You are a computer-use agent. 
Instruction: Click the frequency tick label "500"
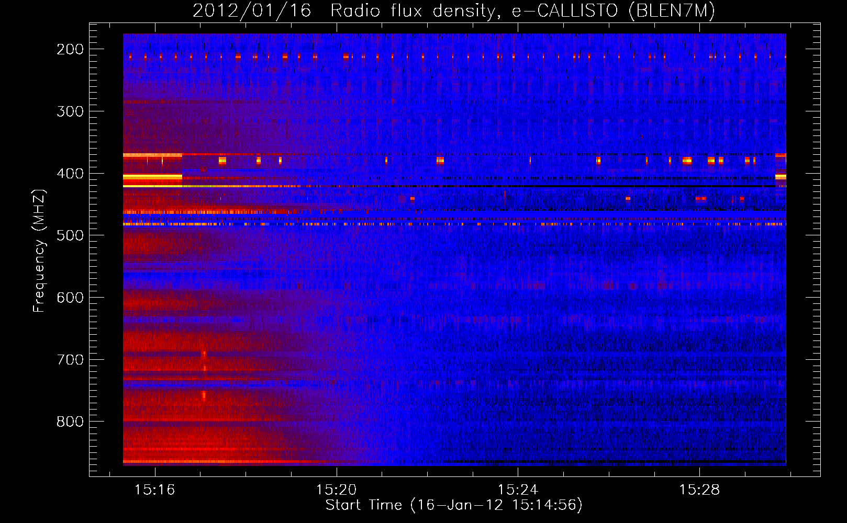tap(70, 235)
